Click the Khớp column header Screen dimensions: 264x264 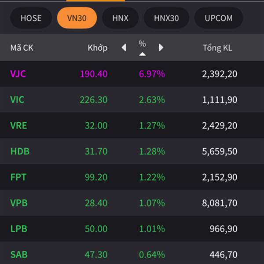pyautogui.click(x=97, y=48)
